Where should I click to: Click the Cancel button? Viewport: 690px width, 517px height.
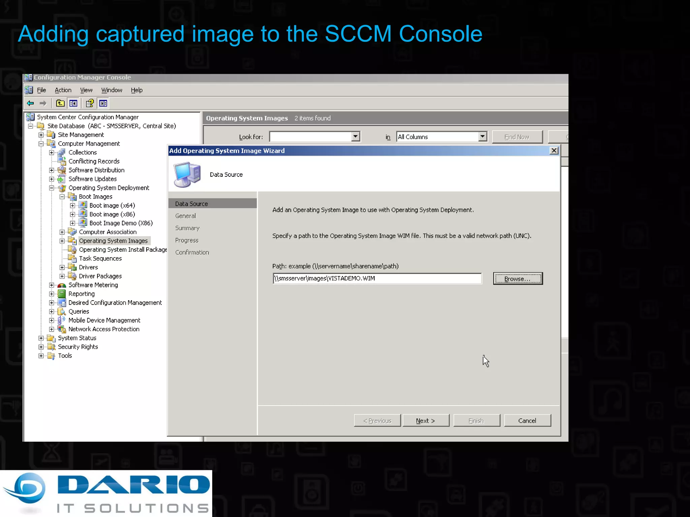(528, 421)
